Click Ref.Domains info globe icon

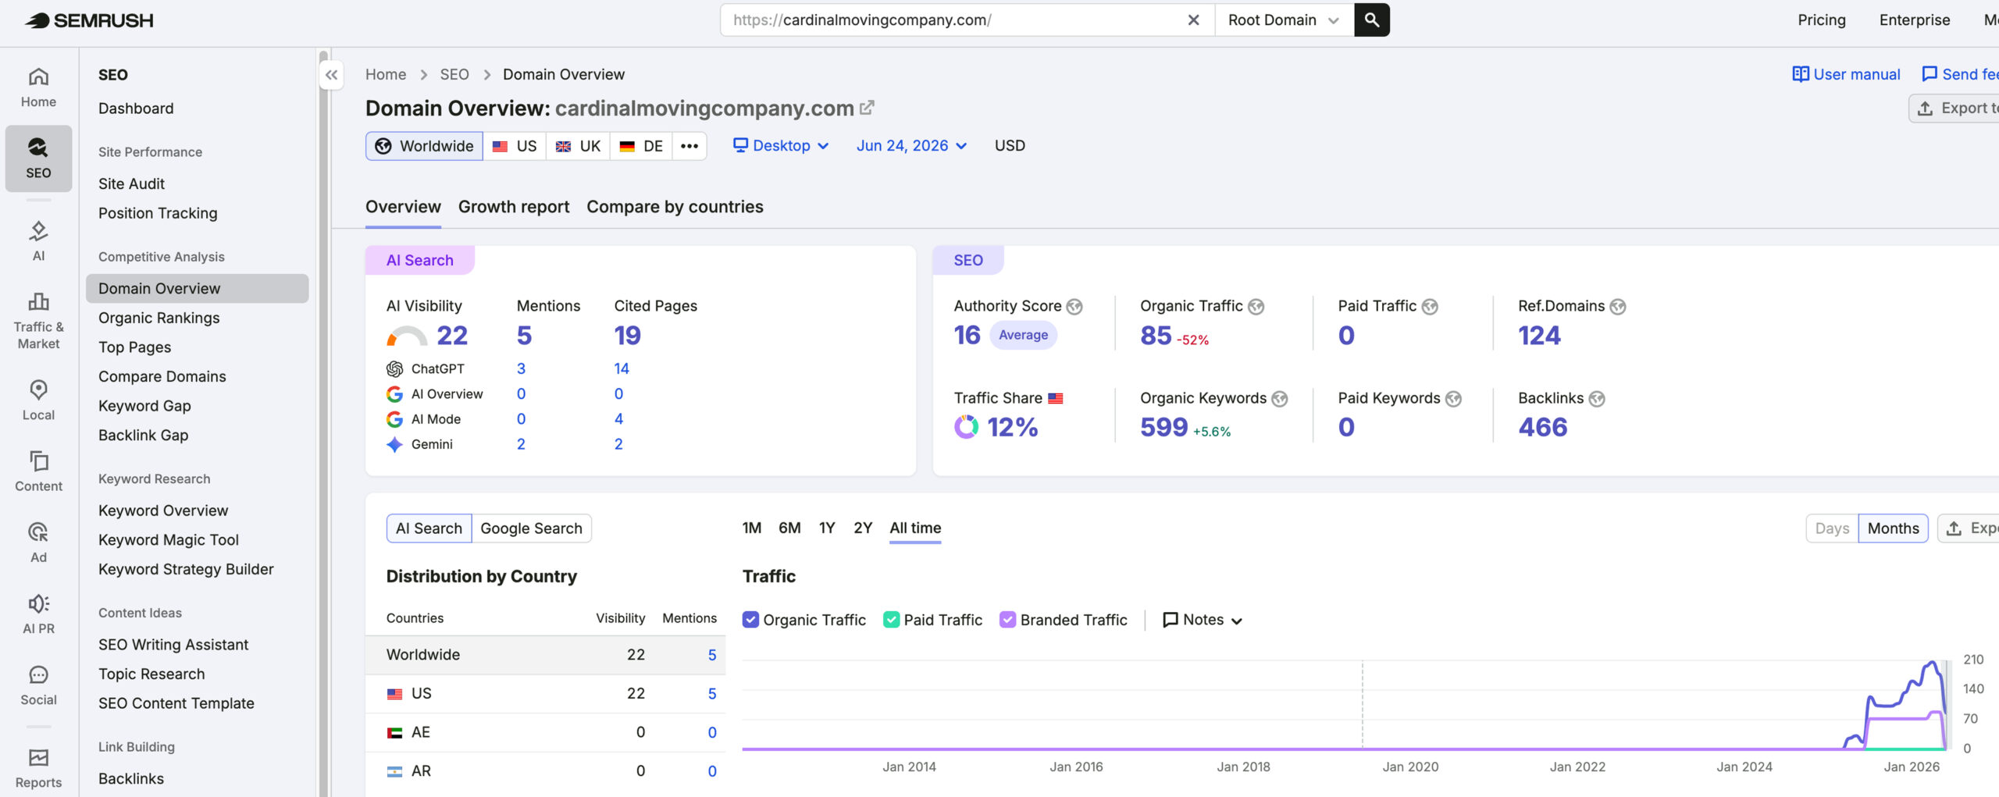coord(1618,307)
